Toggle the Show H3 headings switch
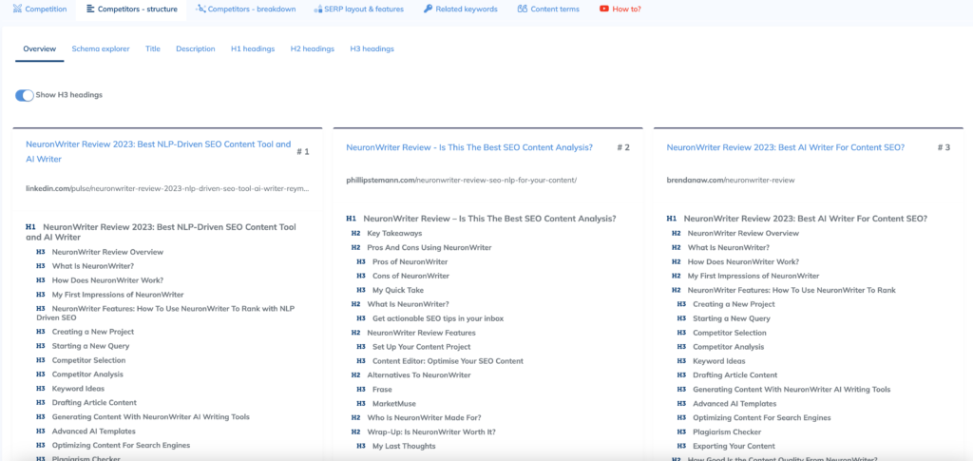Screen dimensions: 973x461 [24, 96]
